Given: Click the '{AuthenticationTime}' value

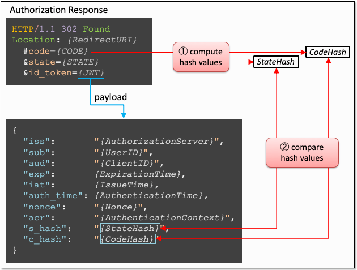Looking at the screenshot, I should tap(149, 196).
